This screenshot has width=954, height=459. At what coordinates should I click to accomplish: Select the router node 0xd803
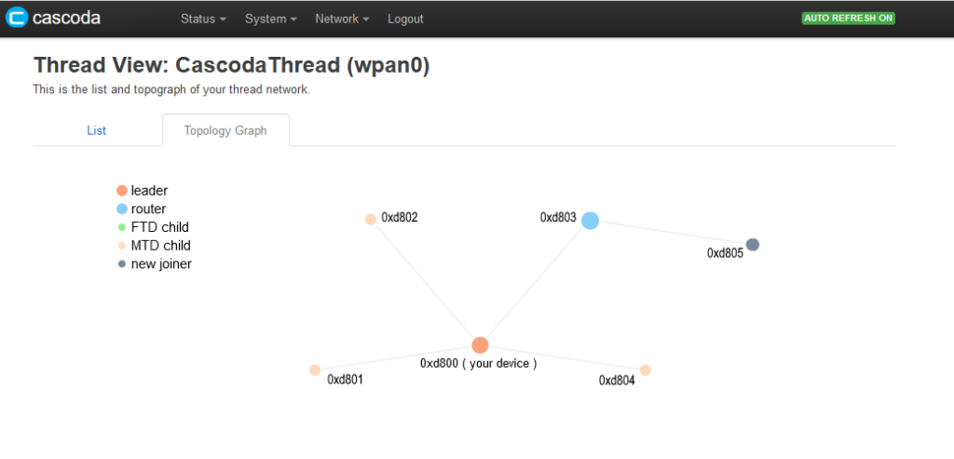[x=590, y=220]
